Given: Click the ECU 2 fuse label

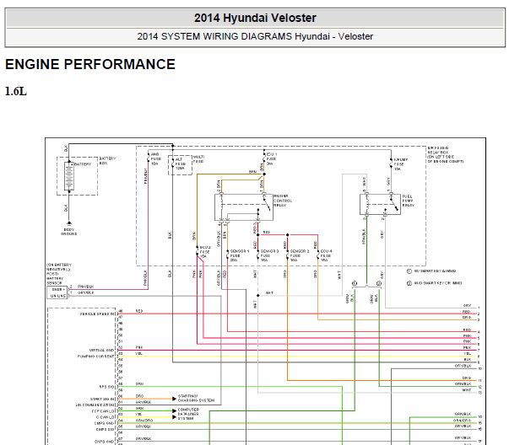Looking at the screenshot, I should (205, 252).
